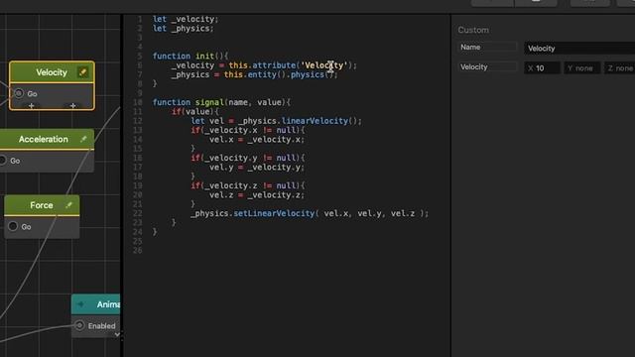Select the Go port of Force node

pos(13,226)
